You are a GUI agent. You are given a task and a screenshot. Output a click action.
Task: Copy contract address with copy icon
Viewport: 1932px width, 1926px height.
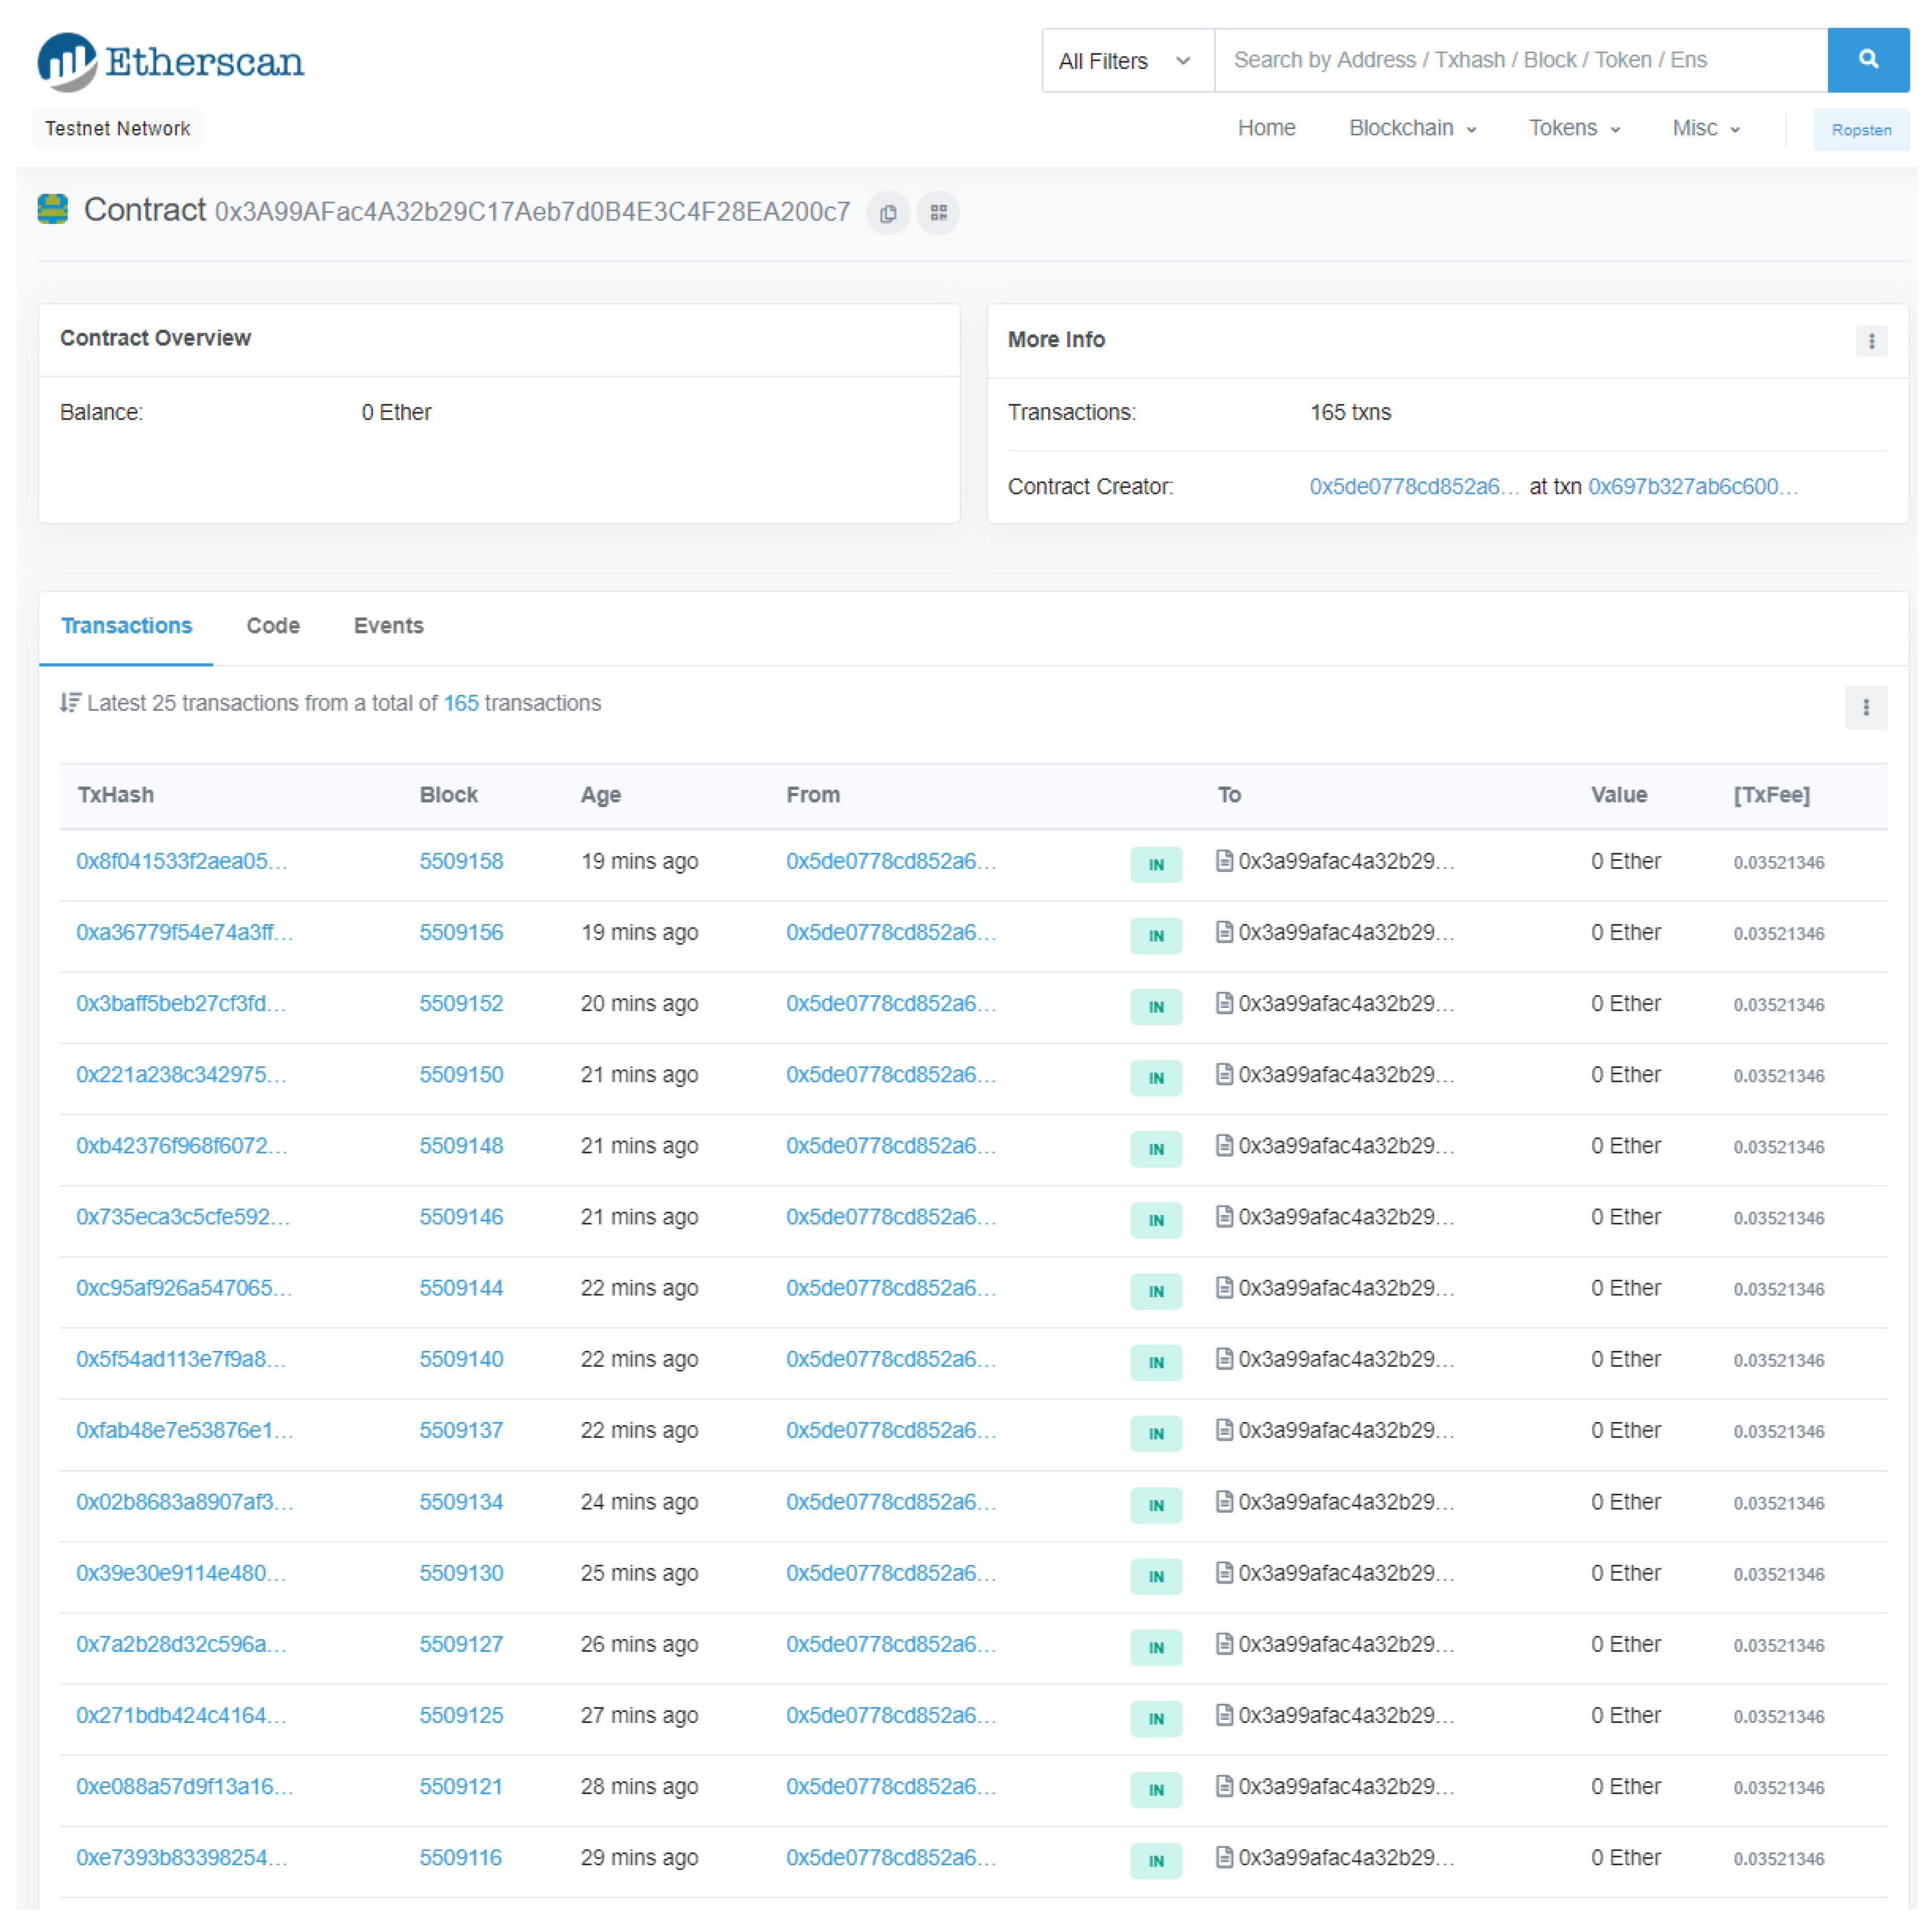pyautogui.click(x=887, y=213)
